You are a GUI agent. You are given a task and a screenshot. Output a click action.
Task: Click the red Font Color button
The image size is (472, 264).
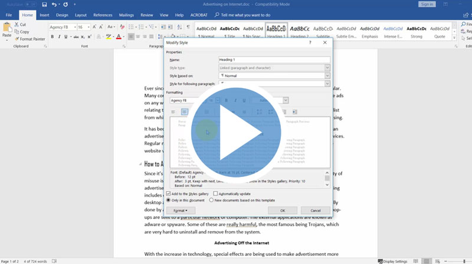(119, 36)
